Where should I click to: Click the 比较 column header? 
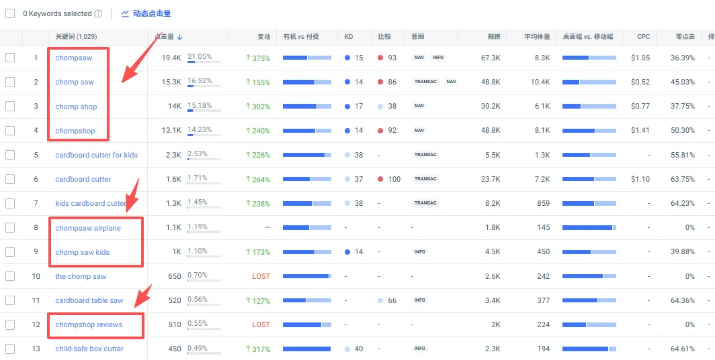click(384, 37)
